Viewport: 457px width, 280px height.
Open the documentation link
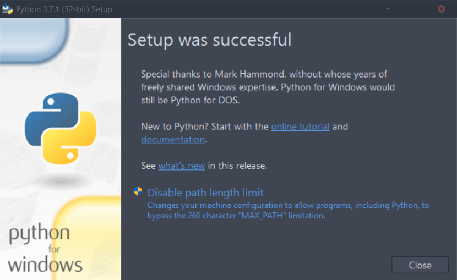click(173, 140)
